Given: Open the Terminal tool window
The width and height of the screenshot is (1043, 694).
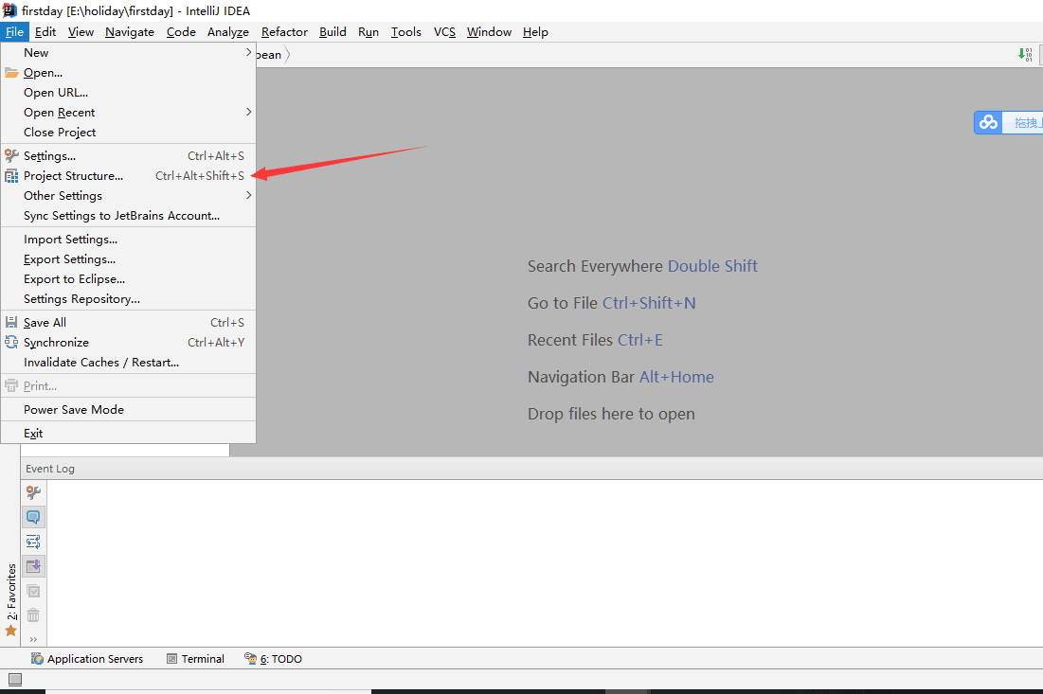Looking at the screenshot, I should (x=195, y=659).
